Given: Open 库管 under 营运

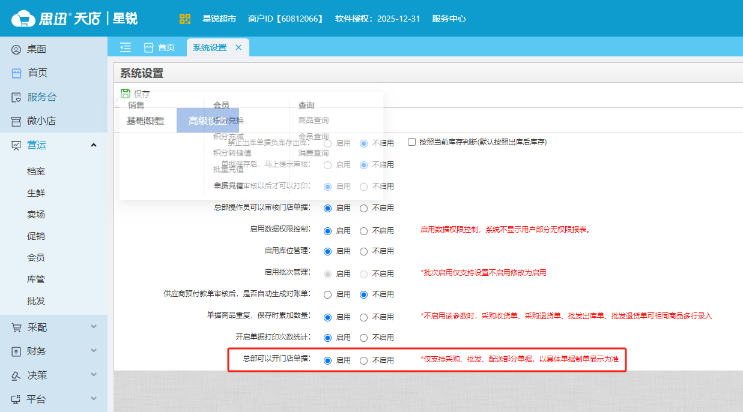Looking at the screenshot, I should click(36, 279).
